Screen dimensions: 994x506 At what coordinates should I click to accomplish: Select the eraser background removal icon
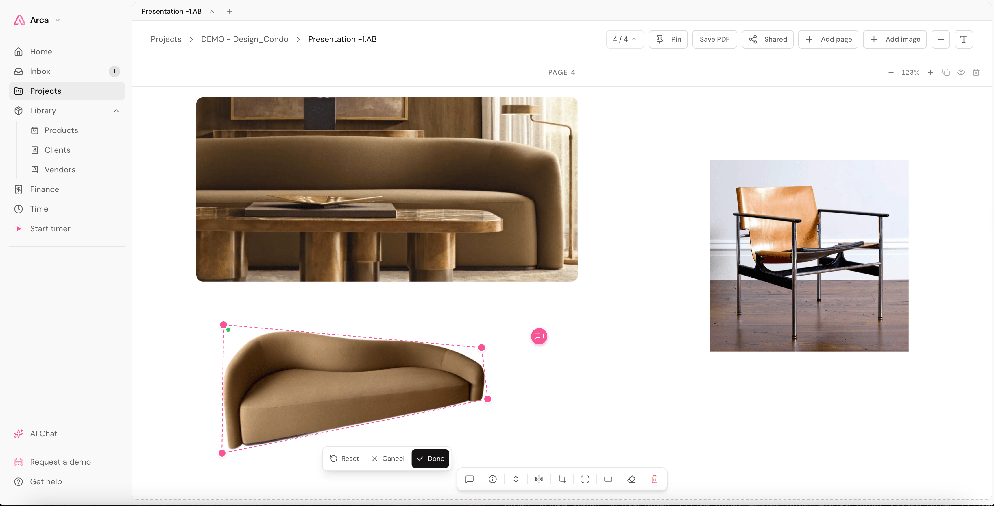tap(631, 479)
